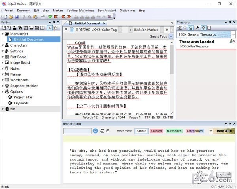This screenshot has width=237, height=189.
Task: Open a project with the folder toolbar icon
Action: [11, 17]
